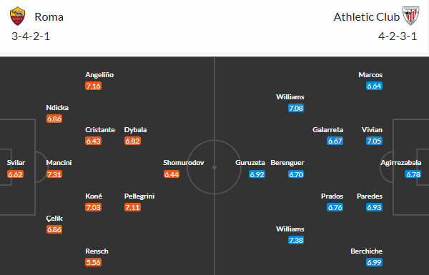Select player Guruzeta
The width and height of the screenshot is (429, 275).
(250, 163)
